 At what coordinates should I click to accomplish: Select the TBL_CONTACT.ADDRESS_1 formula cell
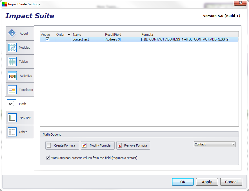[x=189, y=39]
